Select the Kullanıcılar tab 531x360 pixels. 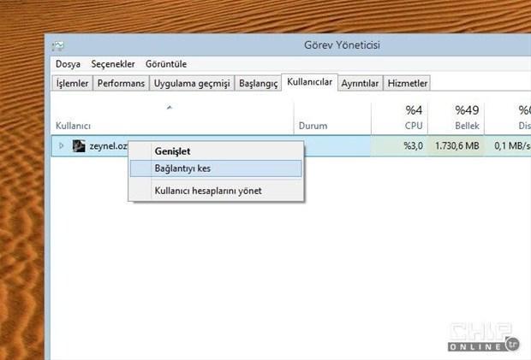[x=309, y=82]
